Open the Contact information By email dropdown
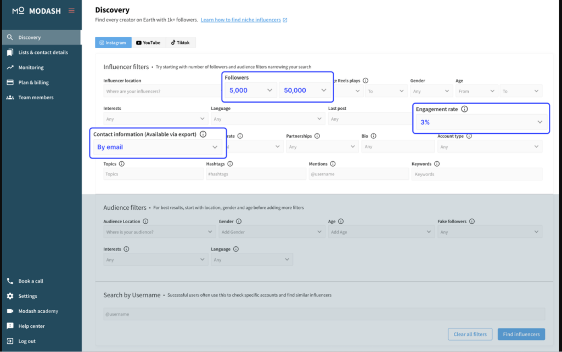 [x=158, y=147]
